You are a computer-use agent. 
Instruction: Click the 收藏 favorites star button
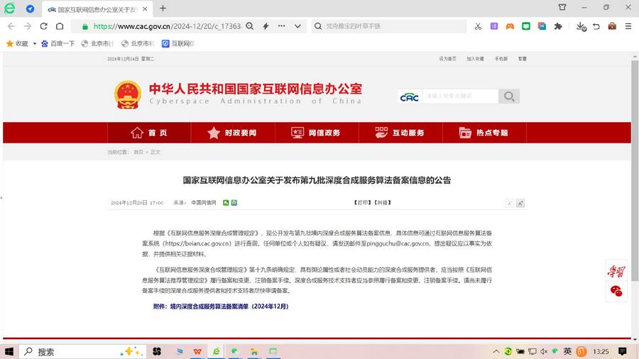tap(17, 43)
